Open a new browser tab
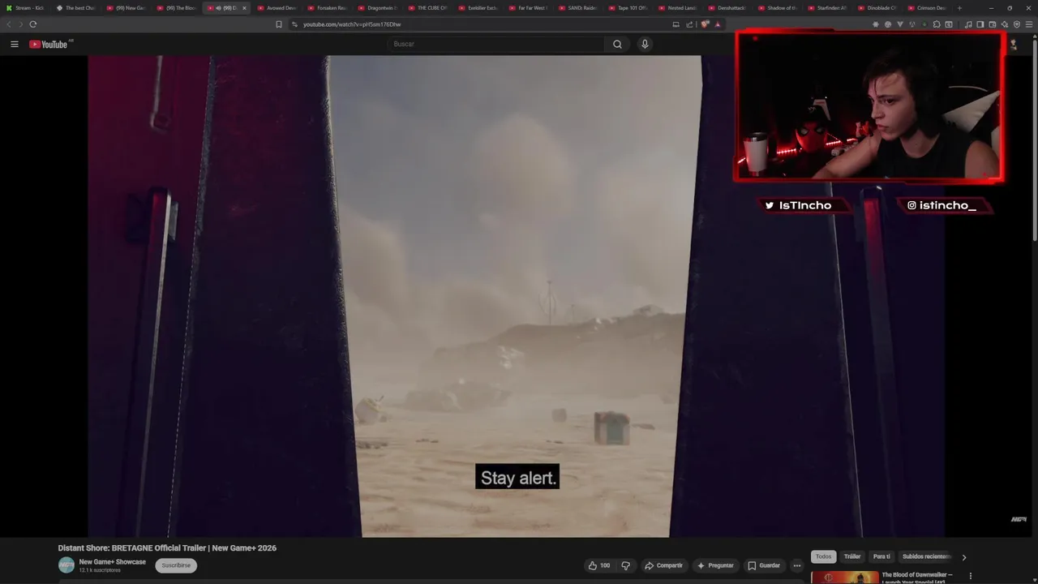 (959, 8)
